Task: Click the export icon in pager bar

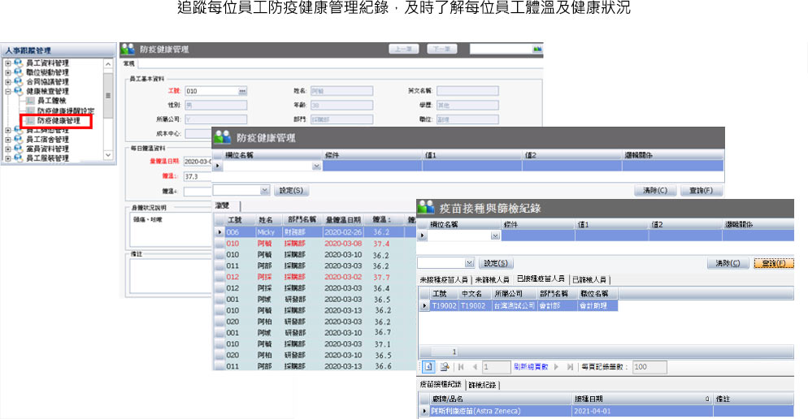Action: point(445,367)
